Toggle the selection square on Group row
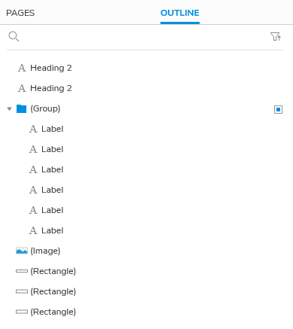 click(x=278, y=109)
